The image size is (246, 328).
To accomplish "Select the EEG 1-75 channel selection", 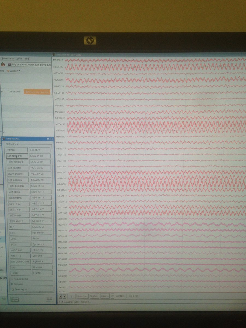I will pyautogui.click(x=42, y=250).
